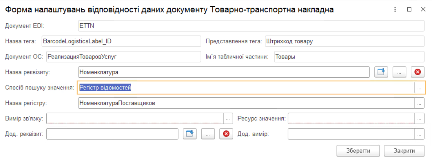The width and height of the screenshot is (432, 158).
Task: Focus the Ресурс значення input field
Action: tap(351, 118)
